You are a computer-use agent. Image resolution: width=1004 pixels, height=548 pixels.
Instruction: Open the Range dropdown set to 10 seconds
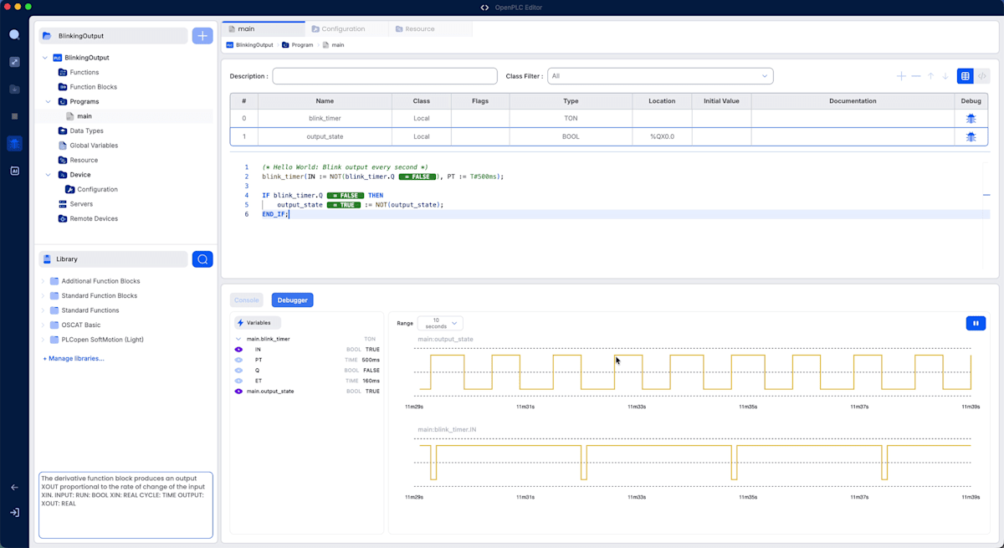click(440, 323)
